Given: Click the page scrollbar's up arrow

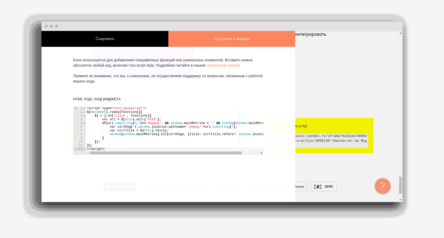Looking at the screenshot, I should click(400, 33).
